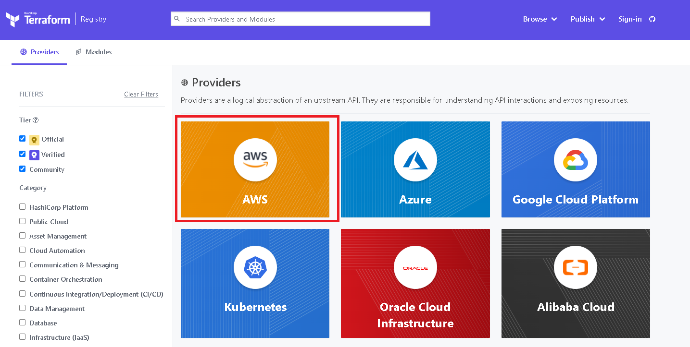
Task: Click the Official tier label
Action: (x=52, y=139)
